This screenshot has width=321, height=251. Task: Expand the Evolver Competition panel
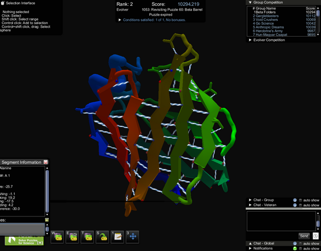point(250,40)
